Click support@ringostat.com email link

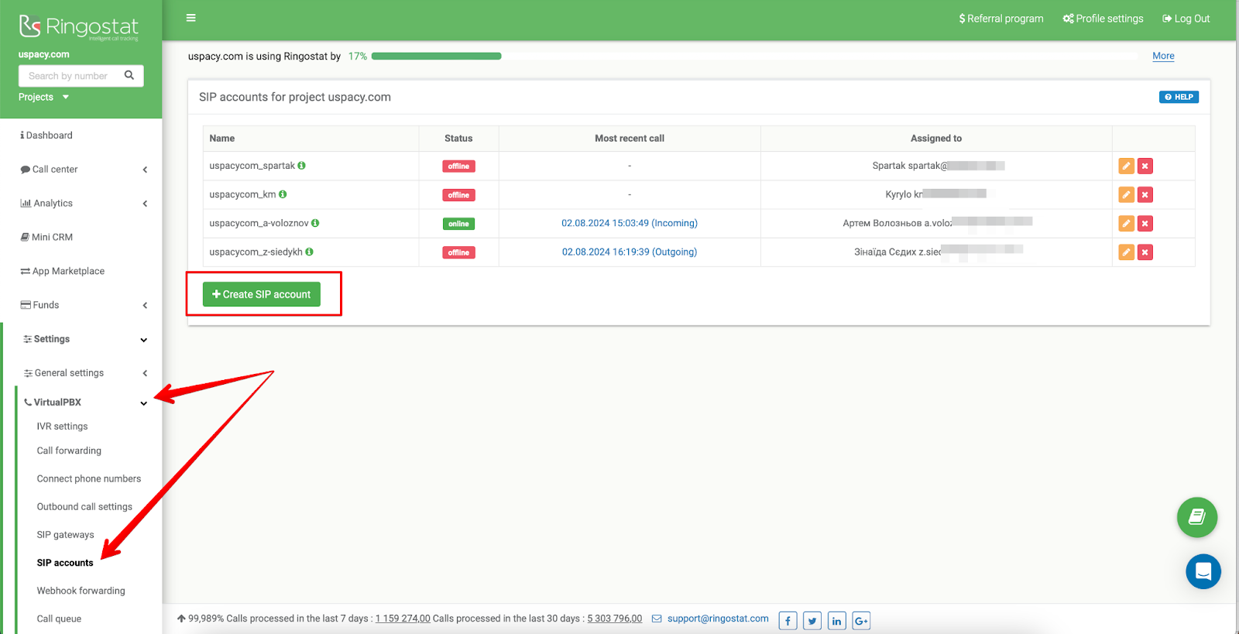pos(718,619)
